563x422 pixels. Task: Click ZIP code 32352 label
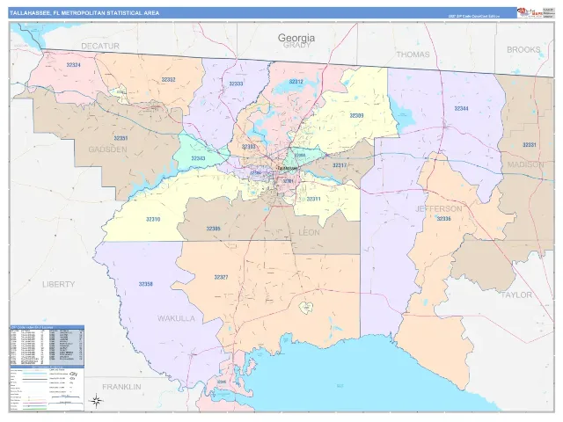tap(168, 80)
